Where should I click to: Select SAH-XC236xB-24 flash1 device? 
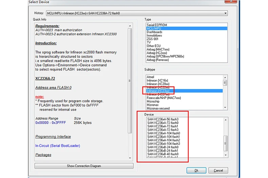tap(185, 151)
